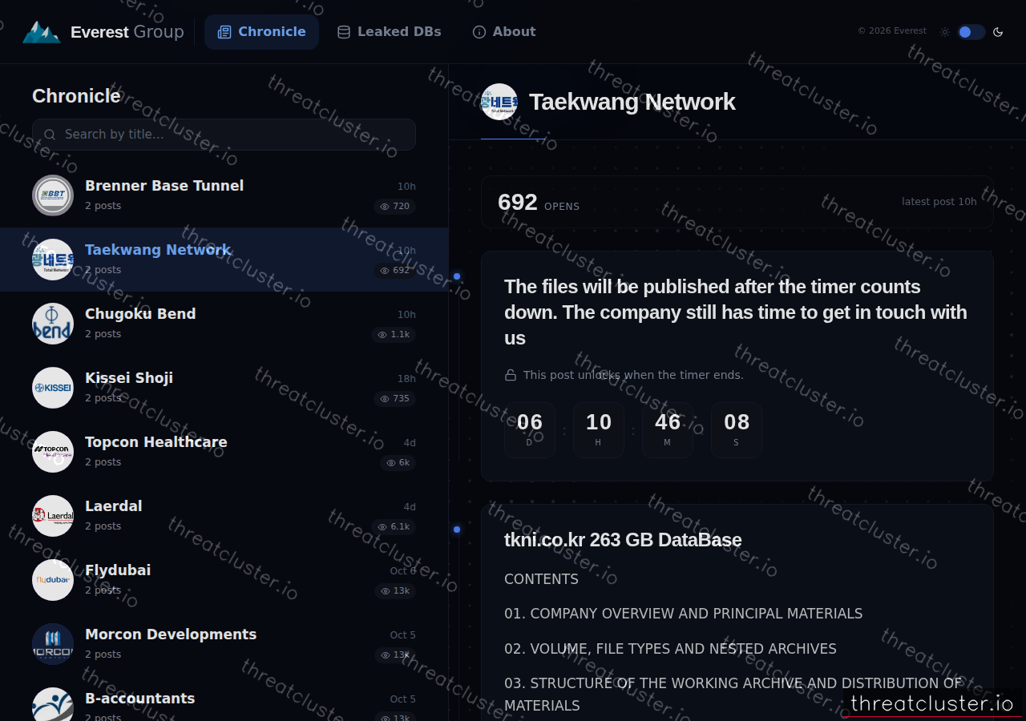Click the magnifier icon in search box
The height and width of the screenshot is (721, 1026).
(50, 135)
